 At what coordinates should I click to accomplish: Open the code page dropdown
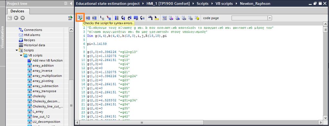pyautogui.click(x=270, y=18)
